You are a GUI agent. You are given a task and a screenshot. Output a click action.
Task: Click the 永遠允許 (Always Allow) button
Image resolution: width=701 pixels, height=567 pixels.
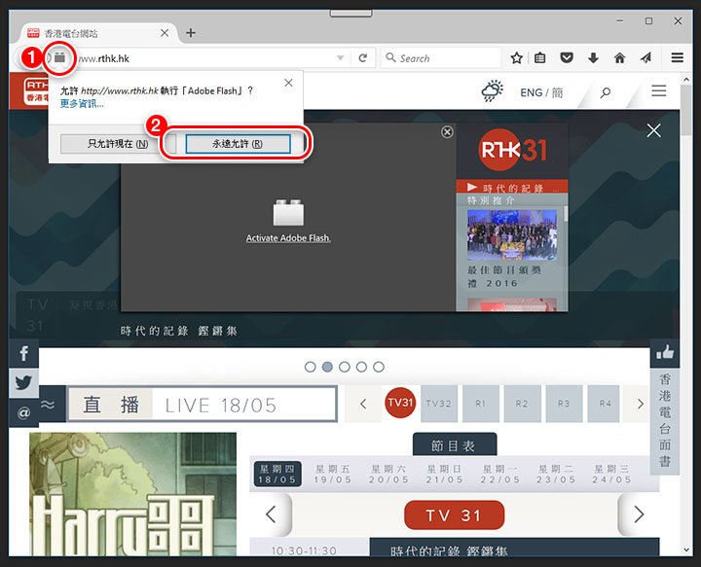(x=238, y=144)
